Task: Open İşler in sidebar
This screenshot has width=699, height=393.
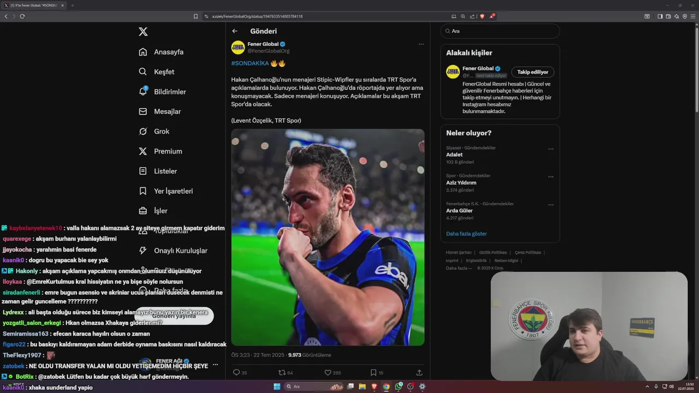Action: click(x=153, y=211)
